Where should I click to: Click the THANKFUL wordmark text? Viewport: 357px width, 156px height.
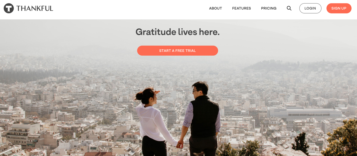click(35, 8)
